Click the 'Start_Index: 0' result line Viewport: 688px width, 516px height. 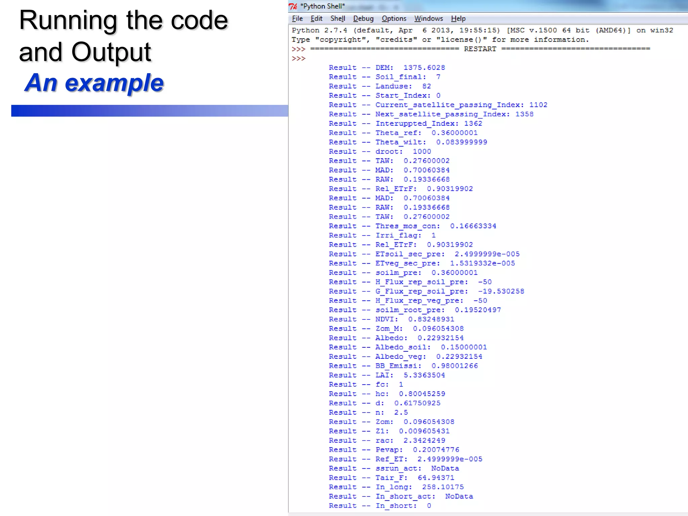[384, 96]
